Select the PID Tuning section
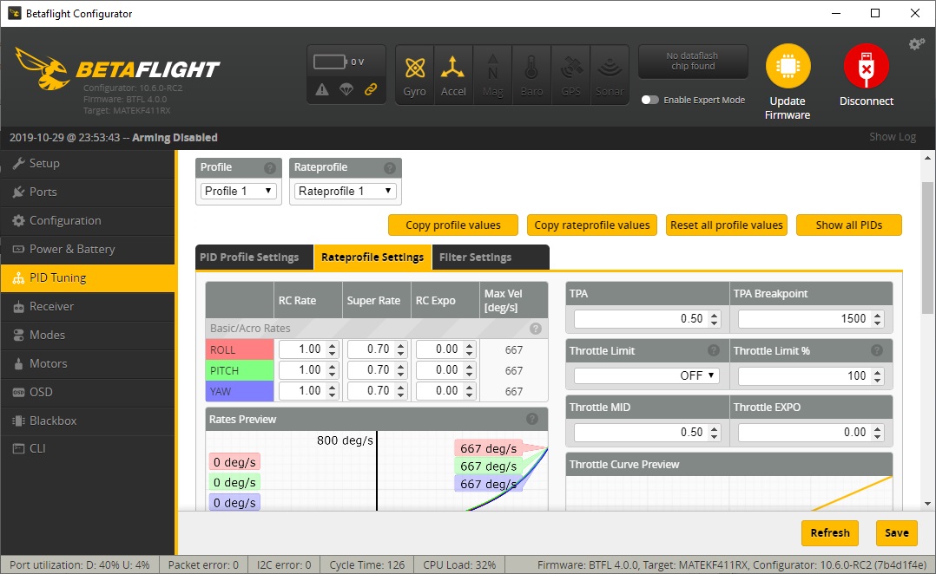The image size is (936, 574). [88, 277]
